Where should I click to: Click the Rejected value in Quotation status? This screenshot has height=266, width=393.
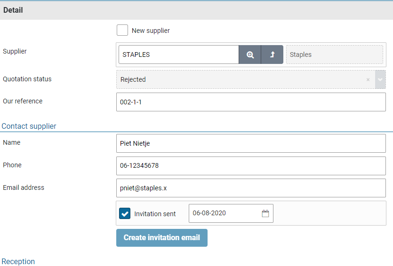pos(133,79)
